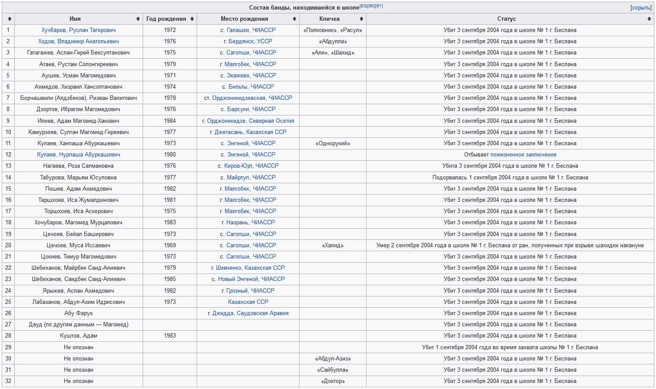Screen dimensions: 656x389
Task: Open Саудовская Аравия link
Action: 263,313
